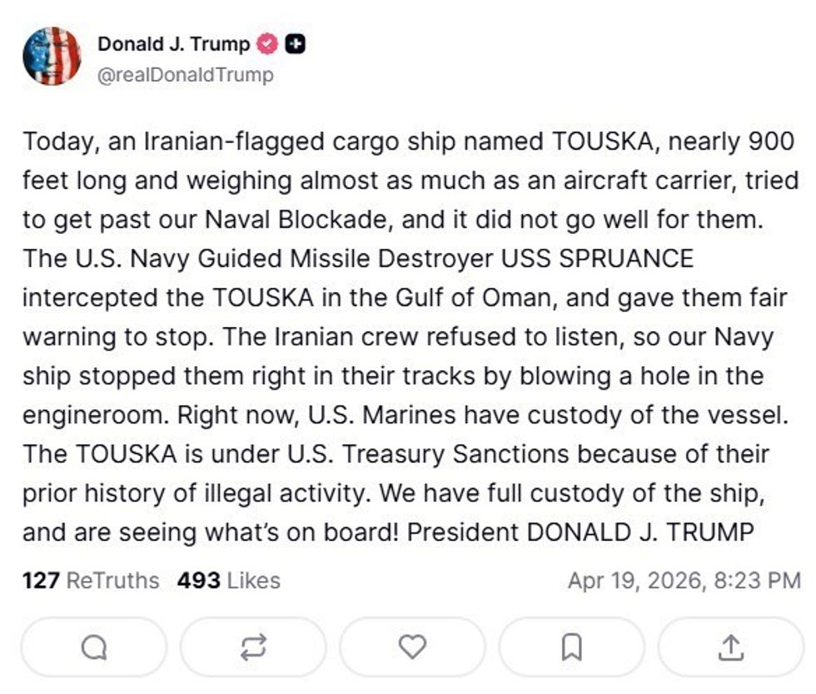Open the share upload icon
Viewport: 816px width, 694px height.
pos(730,647)
